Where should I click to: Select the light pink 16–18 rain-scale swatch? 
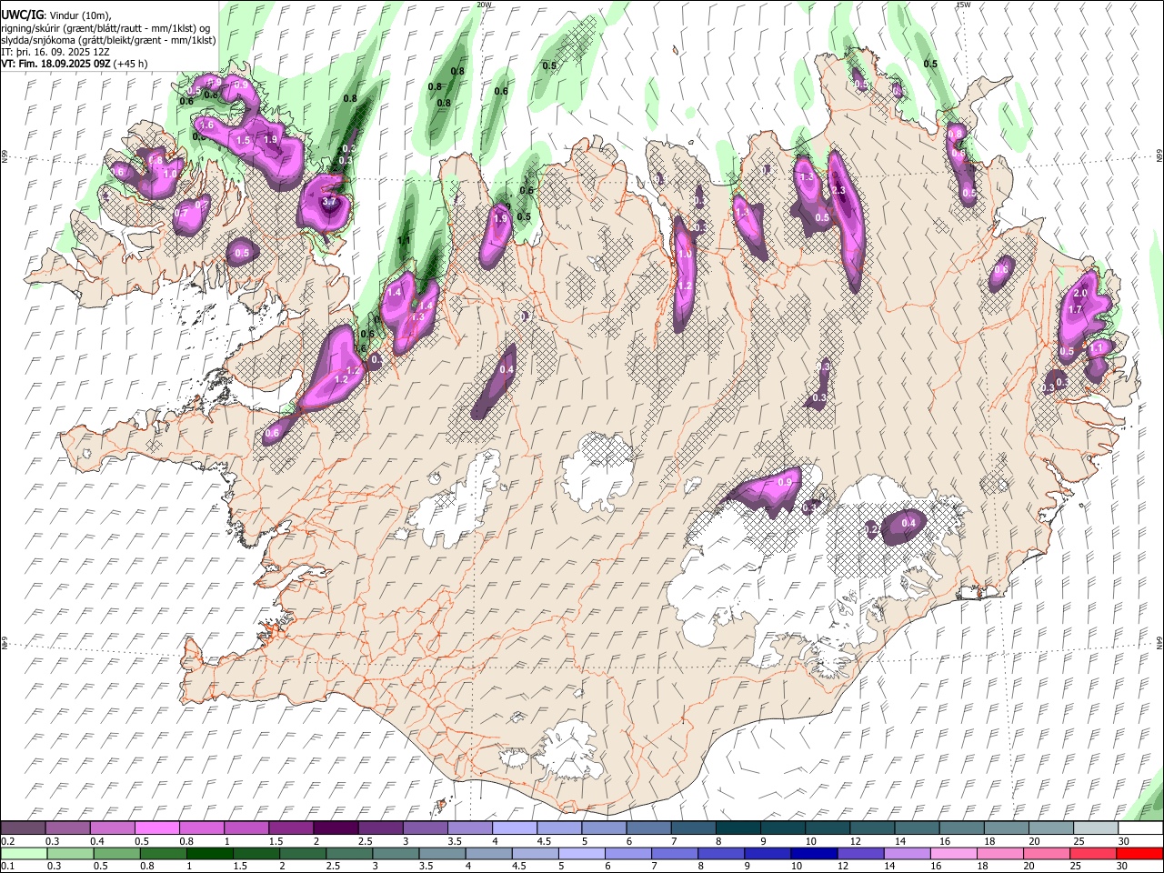(953, 853)
